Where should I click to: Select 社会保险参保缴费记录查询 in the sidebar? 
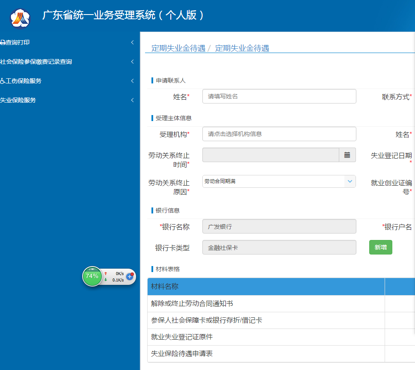36,62
